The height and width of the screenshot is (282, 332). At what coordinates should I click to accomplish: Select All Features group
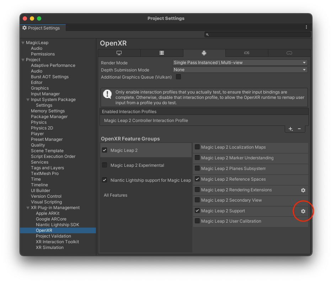(116, 195)
